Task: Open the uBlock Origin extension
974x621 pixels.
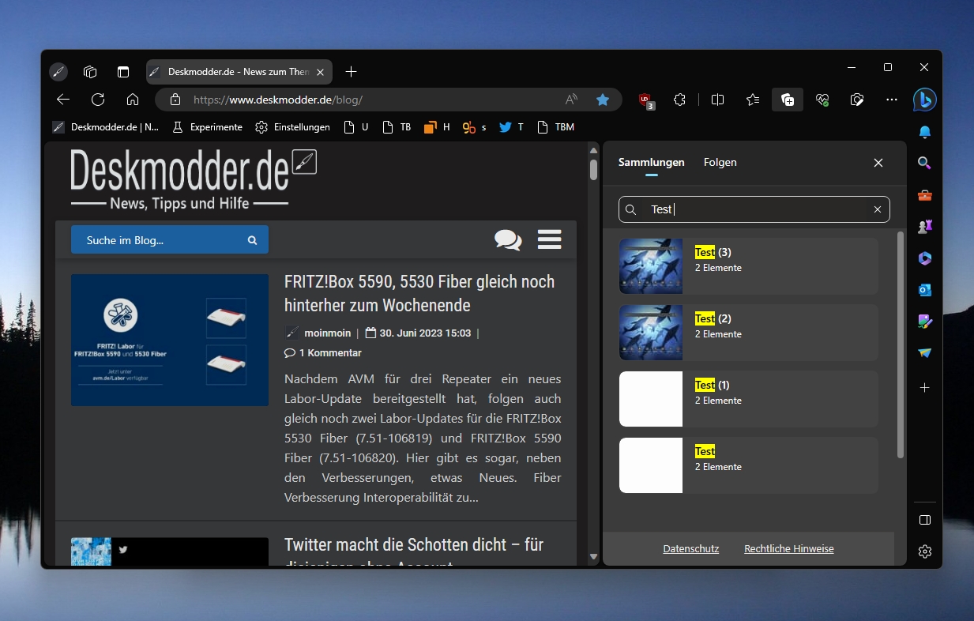Action: (646, 100)
